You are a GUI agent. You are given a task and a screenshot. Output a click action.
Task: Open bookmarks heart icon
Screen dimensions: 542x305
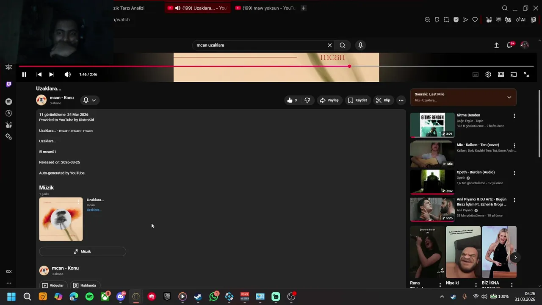click(475, 20)
